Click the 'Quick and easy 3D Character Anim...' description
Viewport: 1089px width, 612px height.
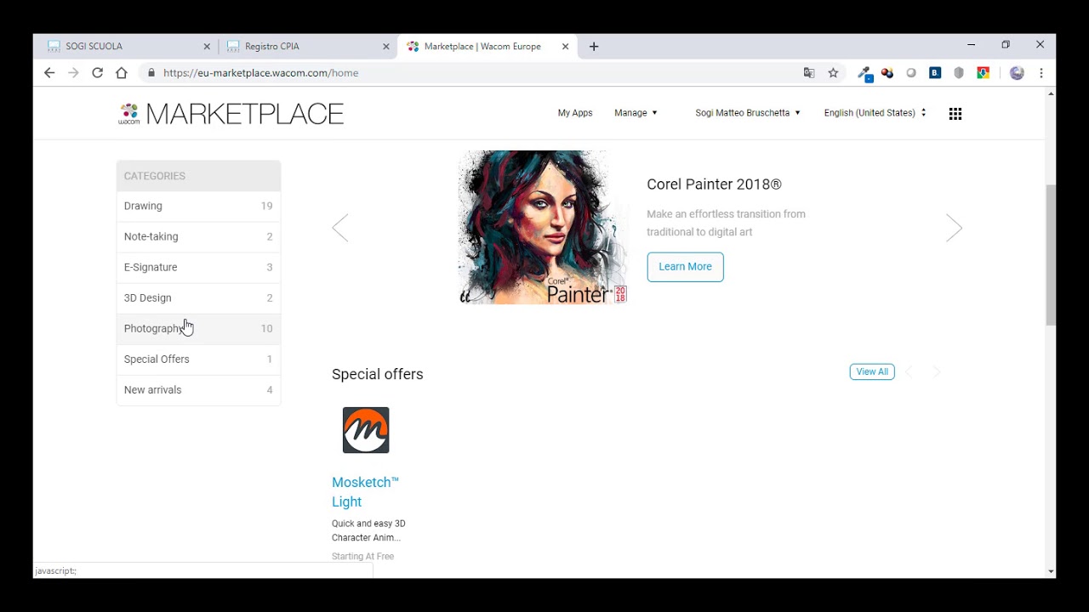click(368, 530)
